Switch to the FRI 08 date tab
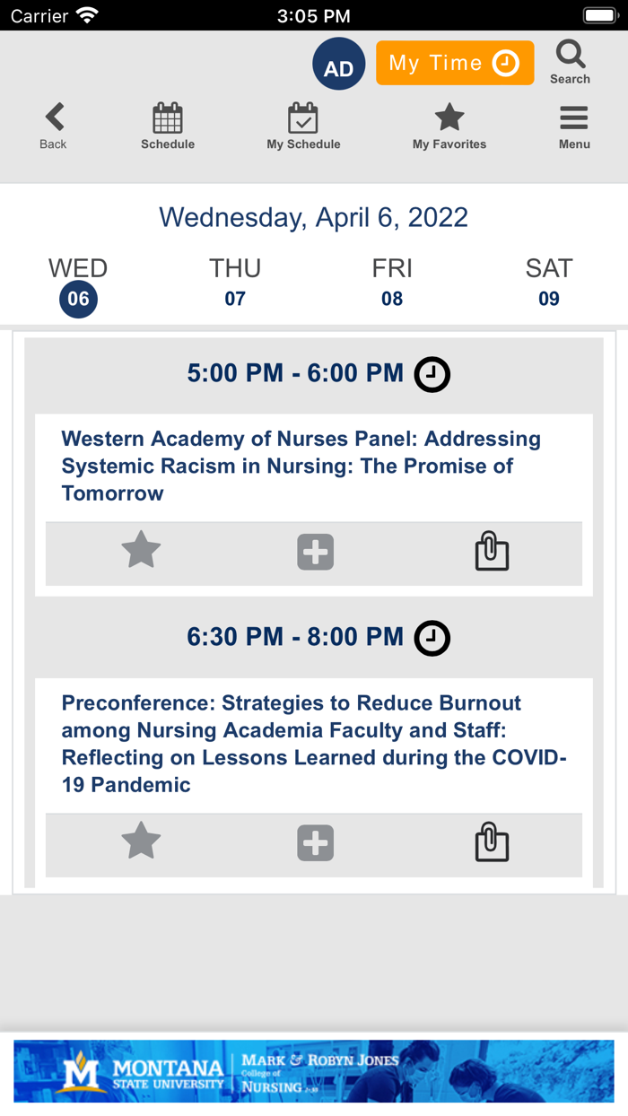 pos(392,283)
